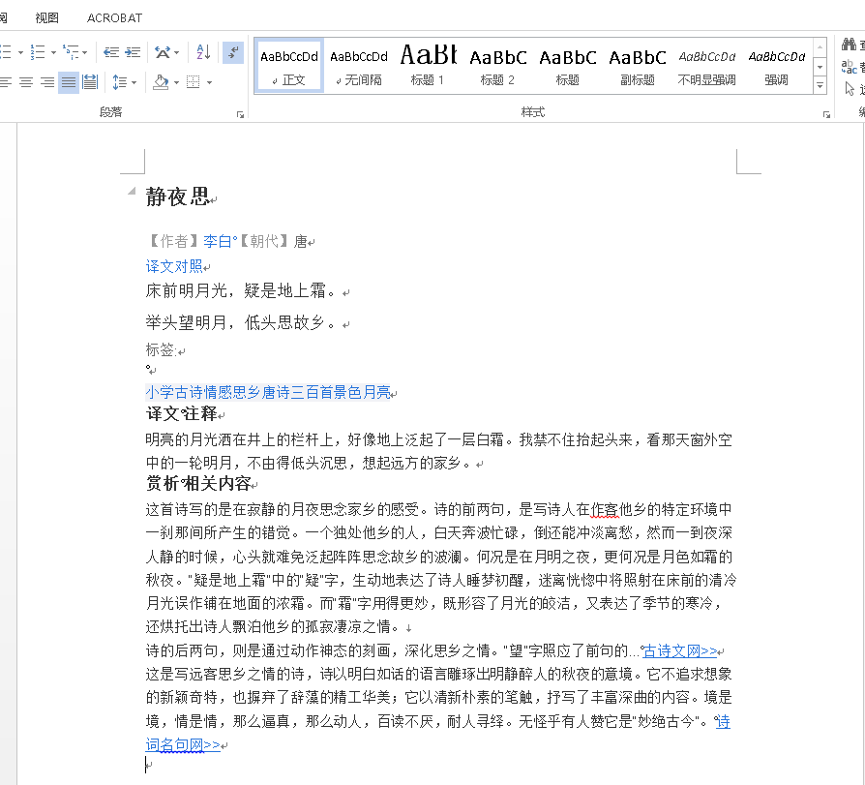Open the multilevel list dropdown arrow
The width and height of the screenshot is (865, 785).
84,53
